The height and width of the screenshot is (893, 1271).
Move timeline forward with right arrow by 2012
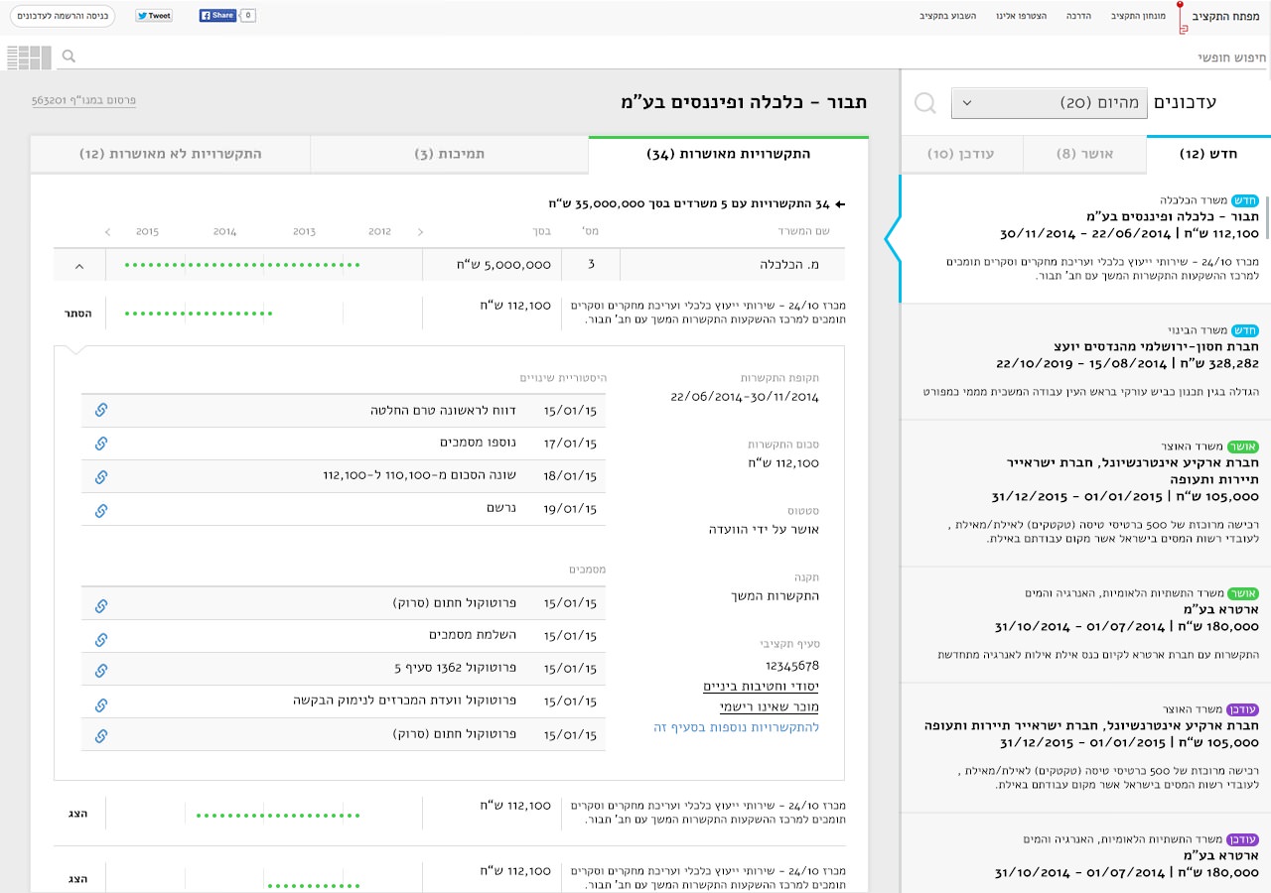[x=420, y=232]
